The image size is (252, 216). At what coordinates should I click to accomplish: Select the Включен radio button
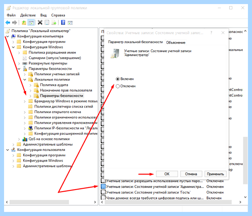(x=117, y=79)
